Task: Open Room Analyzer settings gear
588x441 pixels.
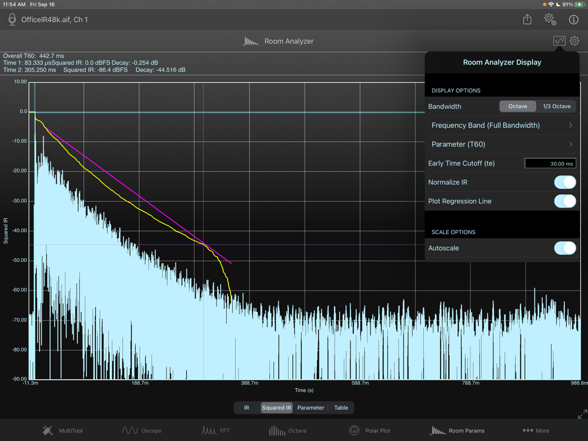Action: click(574, 41)
